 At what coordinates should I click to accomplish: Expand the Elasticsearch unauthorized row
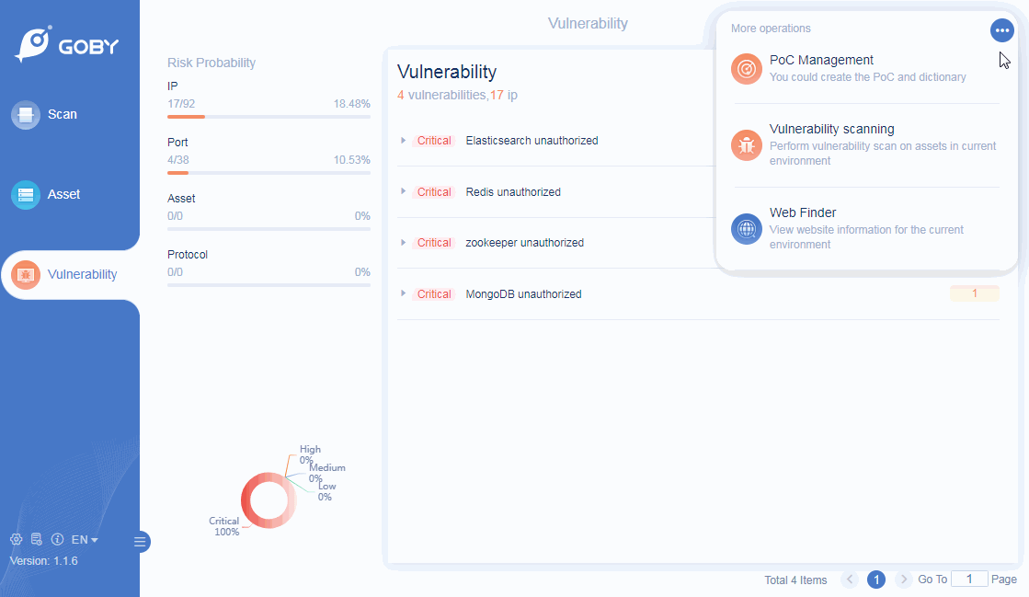coord(403,140)
